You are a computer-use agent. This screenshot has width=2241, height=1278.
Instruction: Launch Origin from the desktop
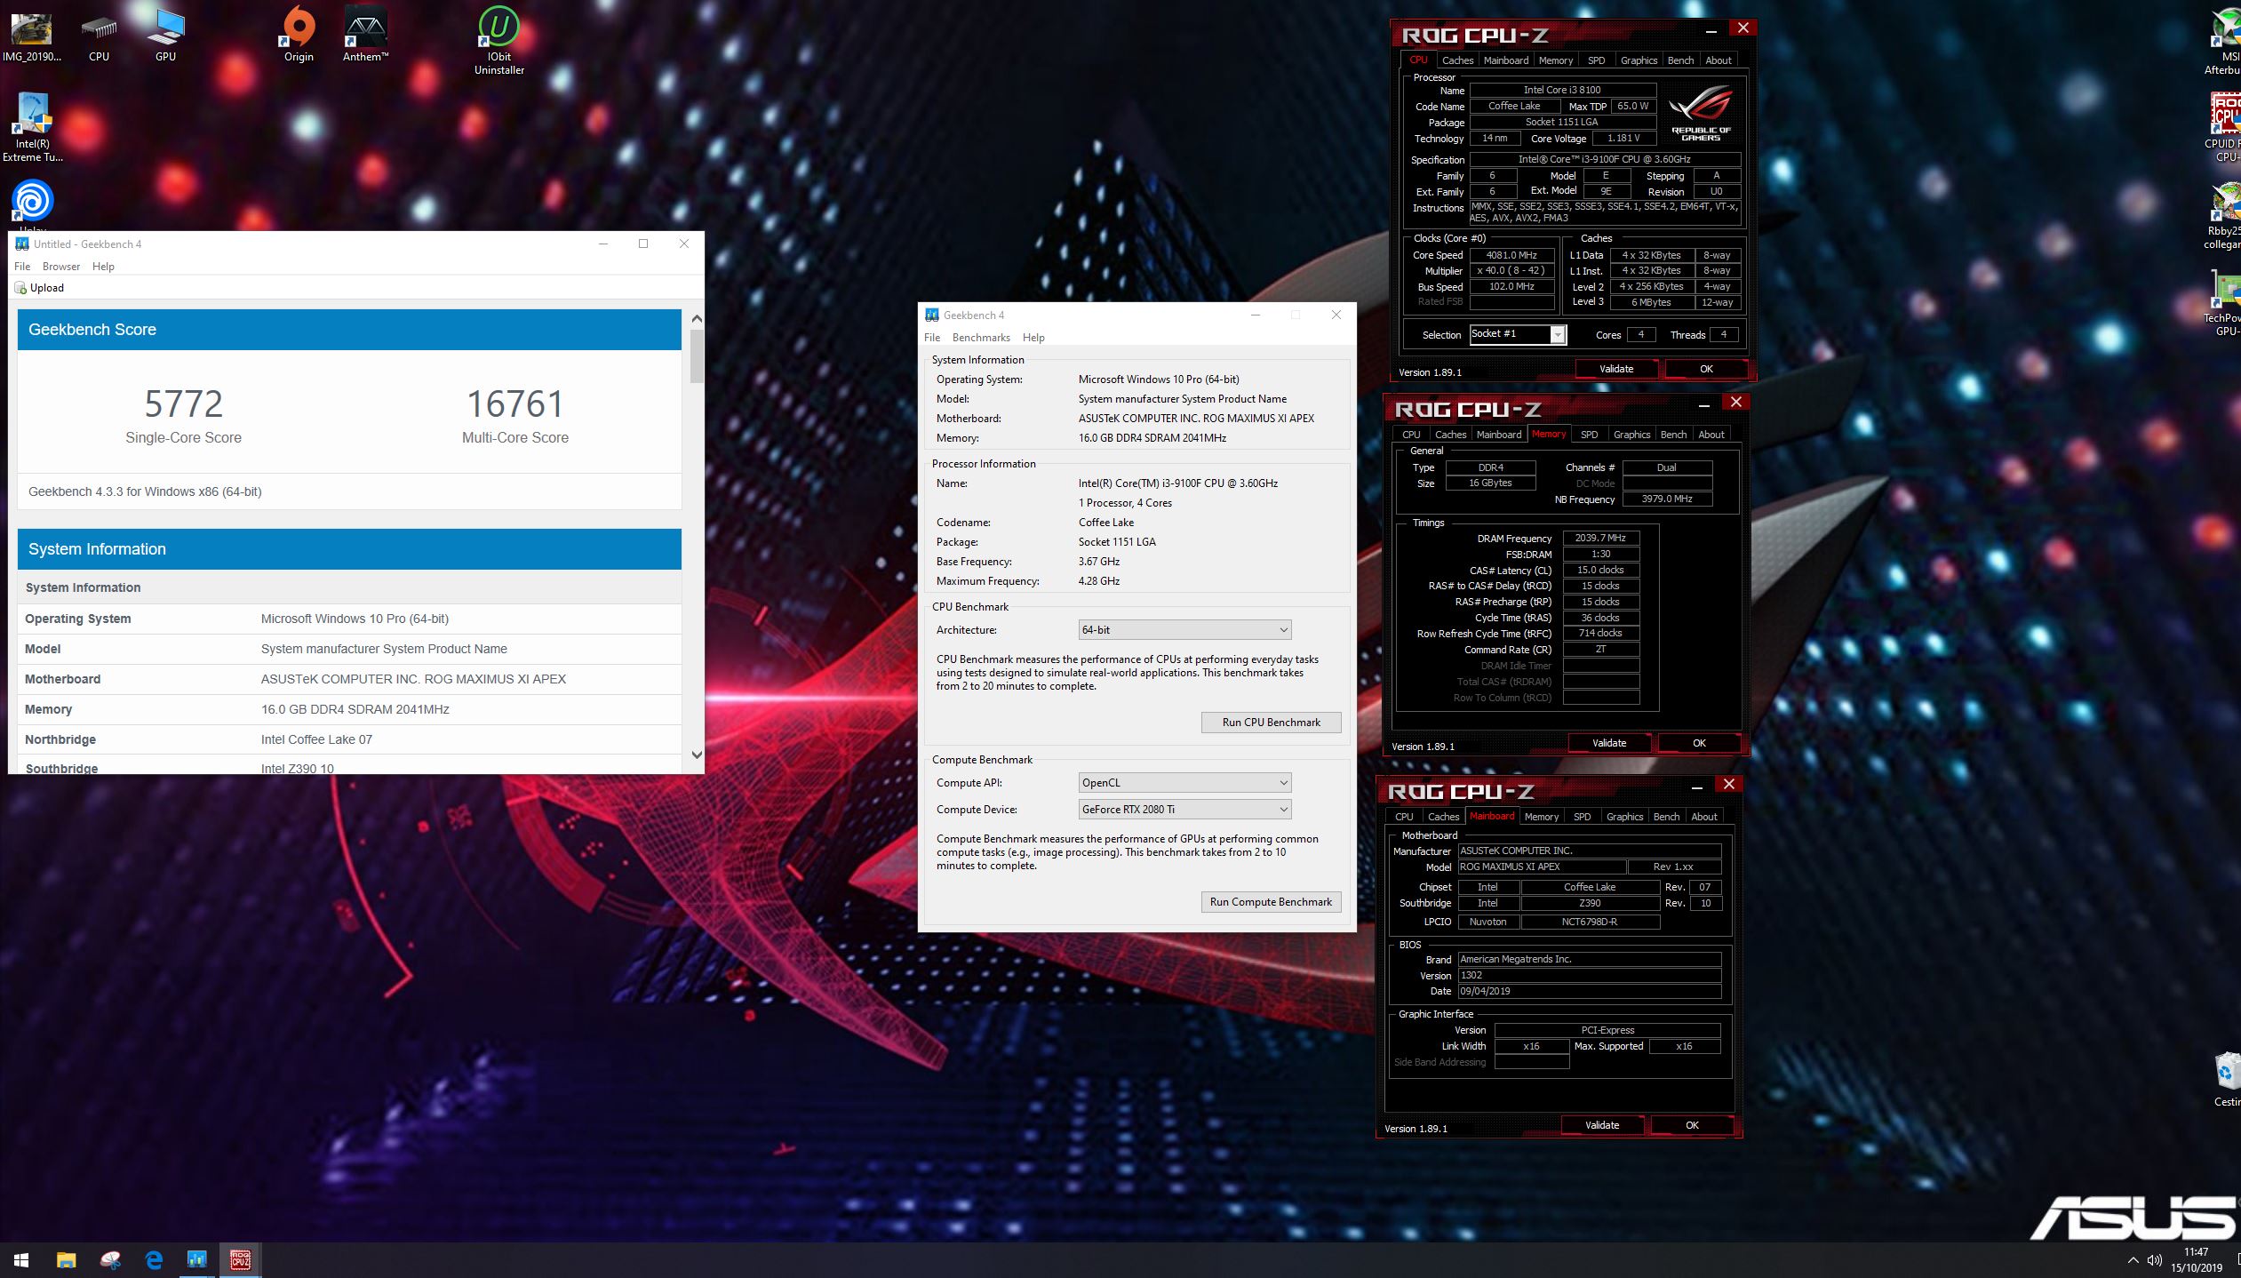[x=299, y=36]
